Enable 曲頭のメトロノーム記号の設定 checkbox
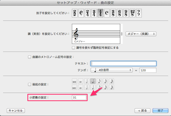 tap(29, 57)
